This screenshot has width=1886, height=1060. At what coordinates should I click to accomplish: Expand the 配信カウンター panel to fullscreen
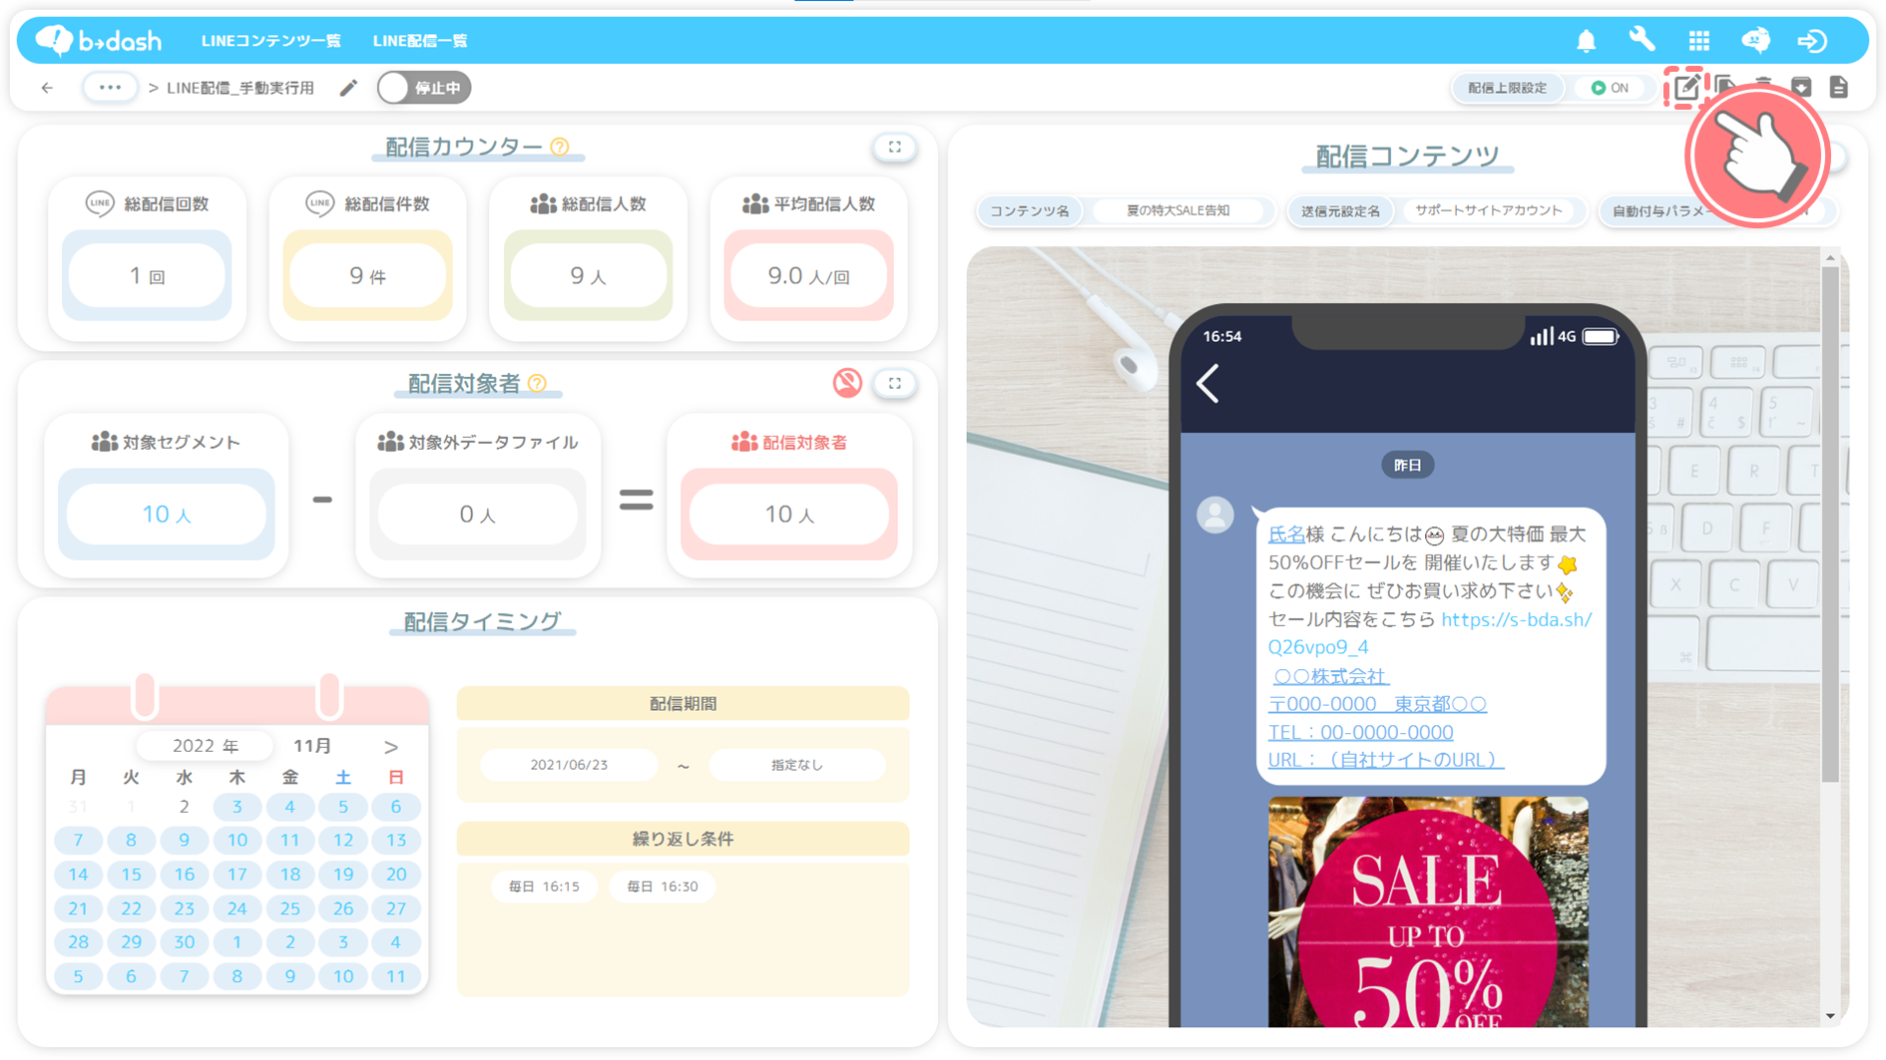(895, 147)
